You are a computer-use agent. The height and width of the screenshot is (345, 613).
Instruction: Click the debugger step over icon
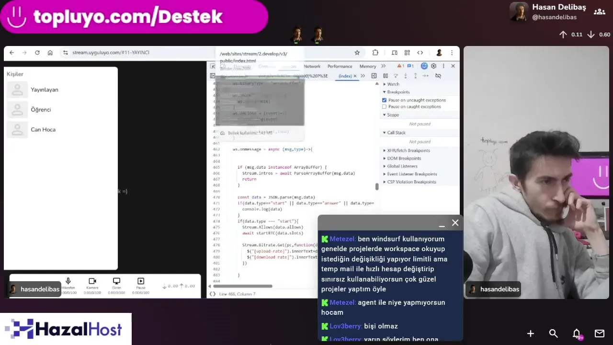coord(396,76)
